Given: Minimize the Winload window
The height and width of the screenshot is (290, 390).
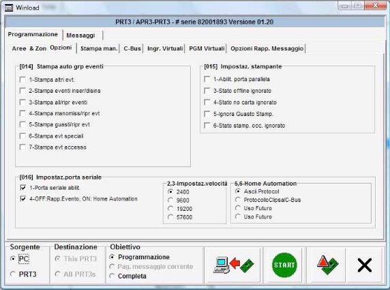Looking at the screenshot, I should pyautogui.click(x=344, y=5).
